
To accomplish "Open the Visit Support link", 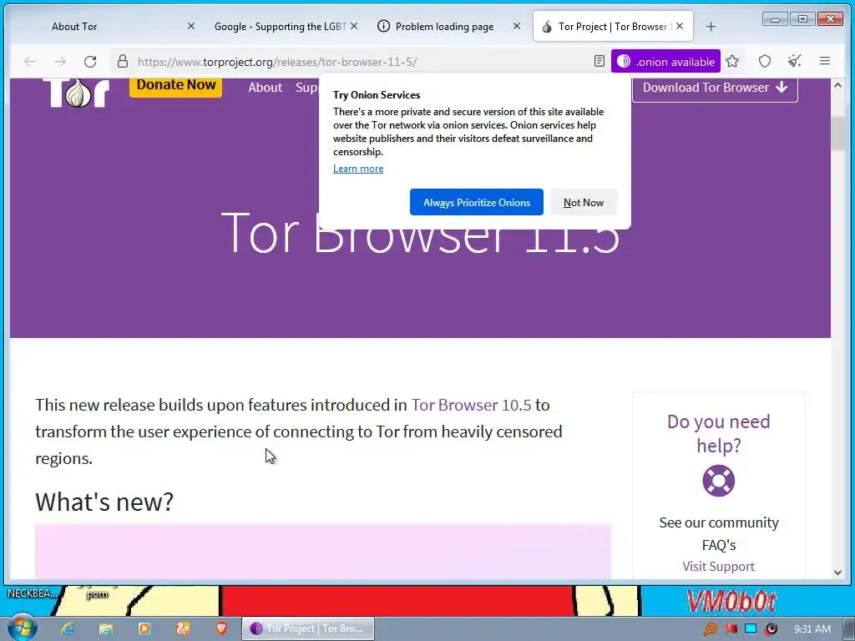I will 718,567.
